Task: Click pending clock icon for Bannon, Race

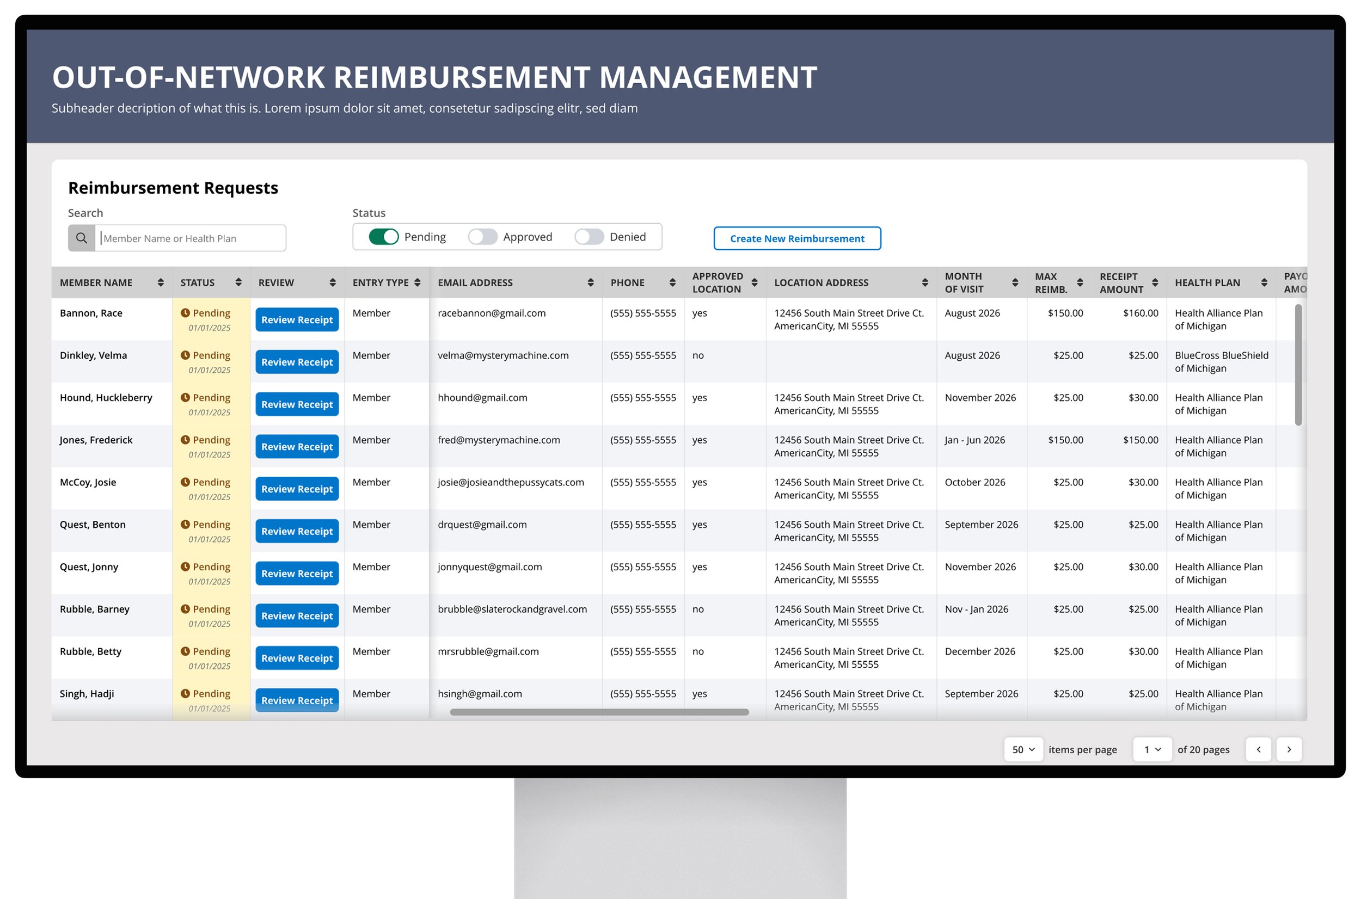Action: [185, 313]
